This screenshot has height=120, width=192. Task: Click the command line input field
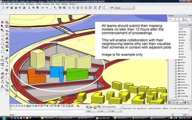[x=46, y=111]
